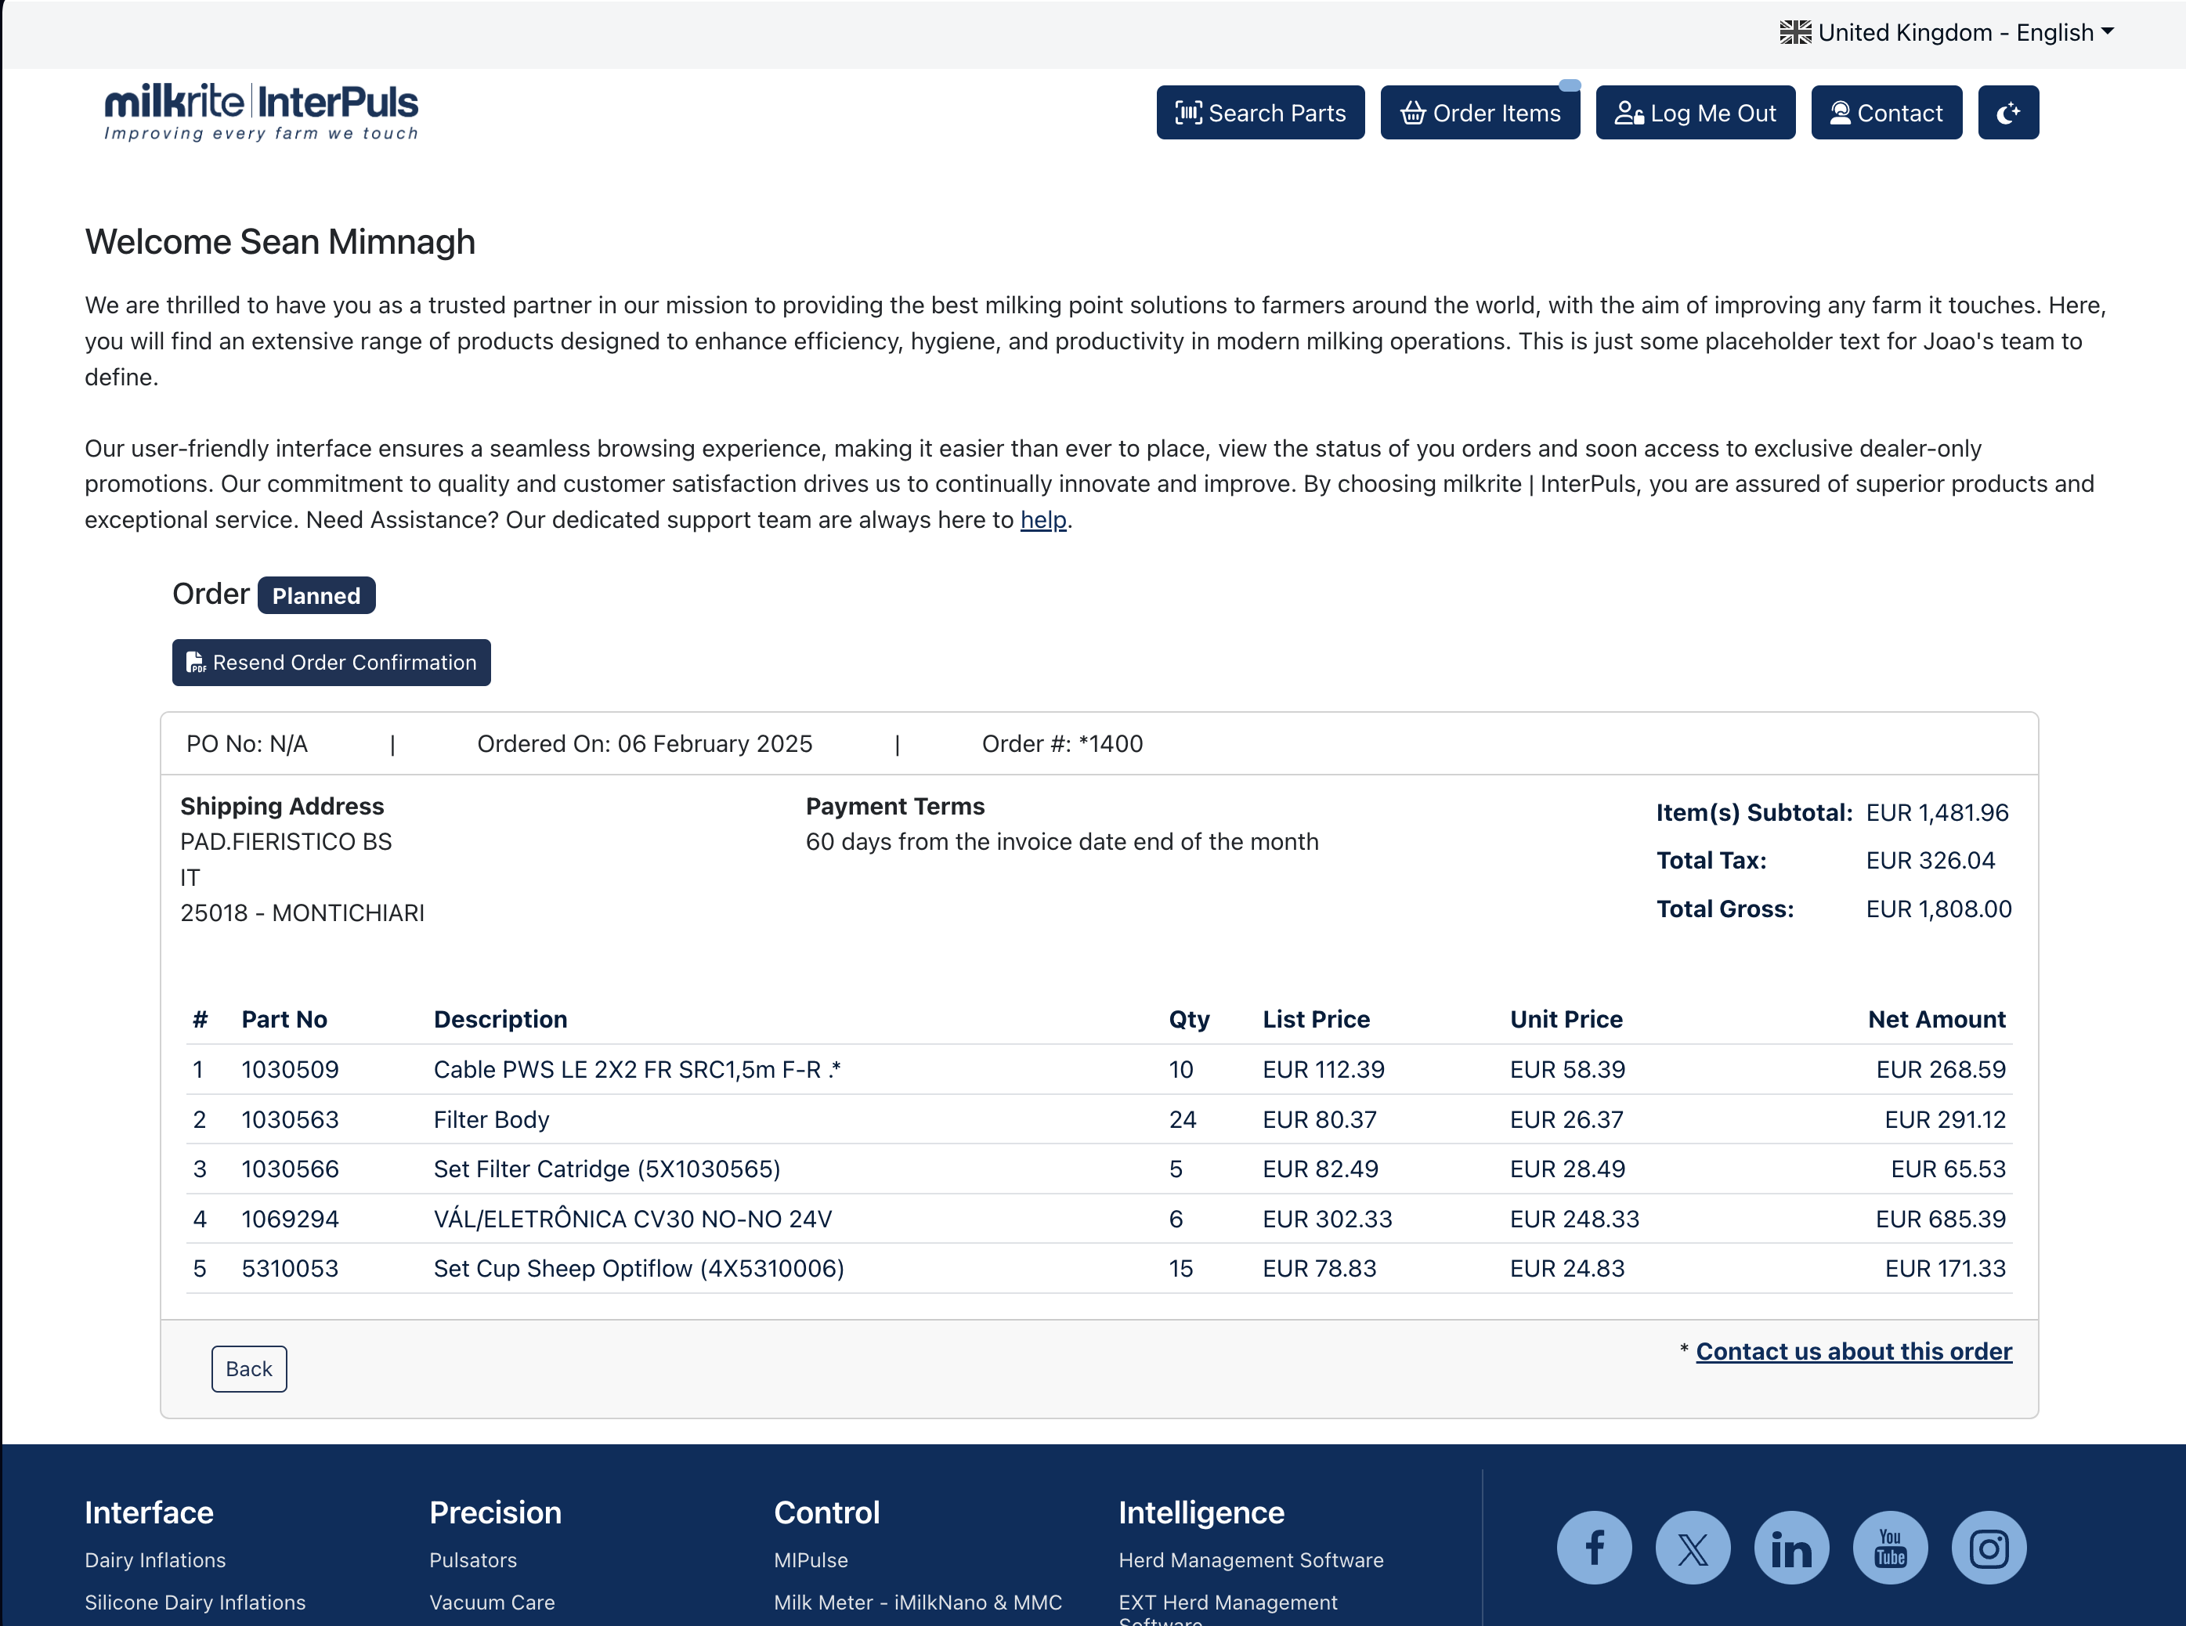
Task: Open Search Parts page
Action: (x=1260, y=114)
